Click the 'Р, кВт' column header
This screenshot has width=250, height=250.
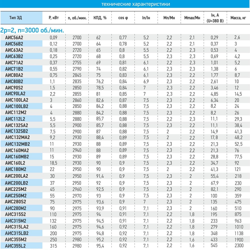(x=54, y=18)
